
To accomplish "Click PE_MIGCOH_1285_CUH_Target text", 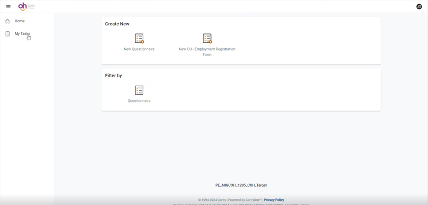I will tap(241, 185).
